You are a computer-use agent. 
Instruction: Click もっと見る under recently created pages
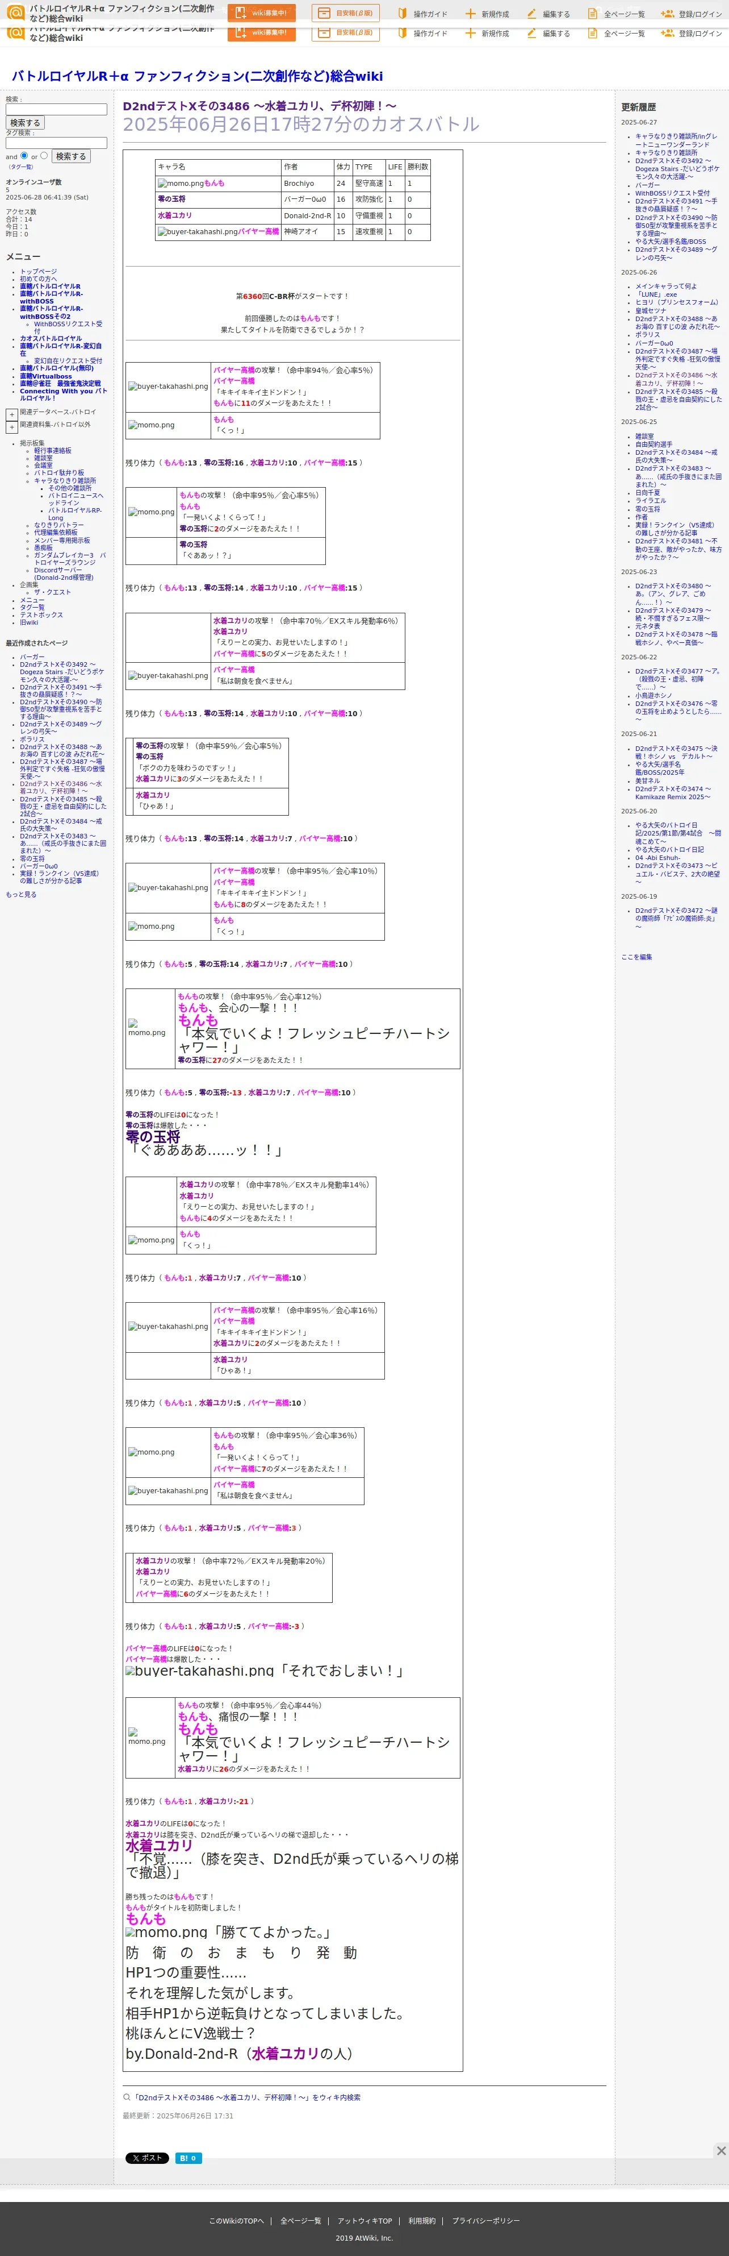(x=21, y=894)
